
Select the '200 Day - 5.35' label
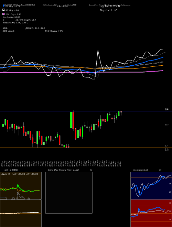[13, 14]
